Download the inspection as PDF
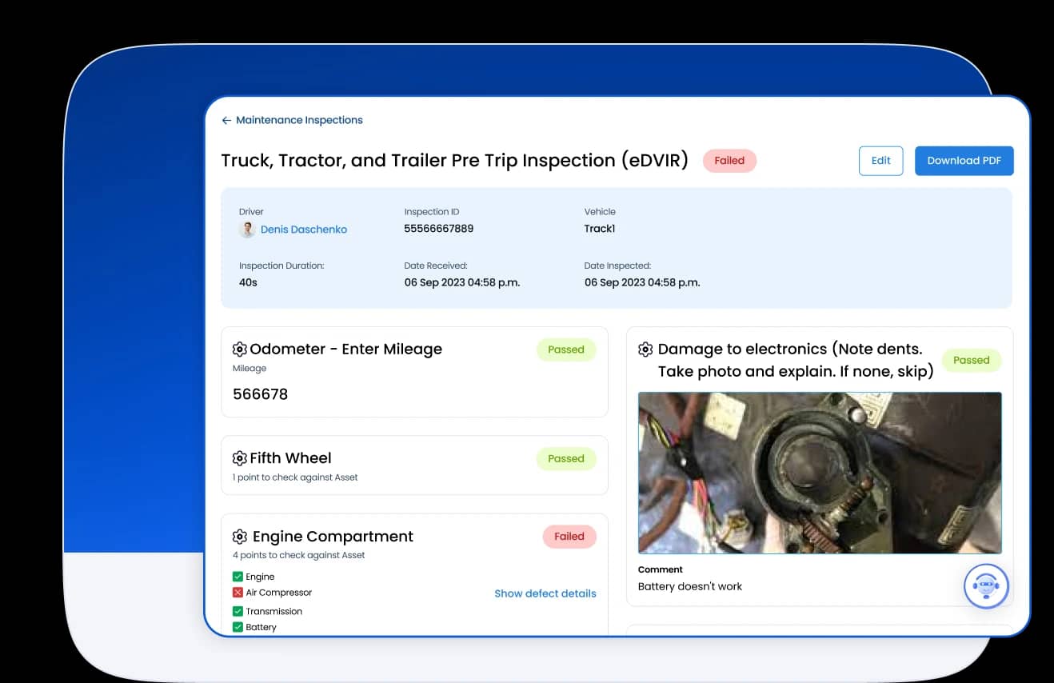This screenshot has height=683, width=1054. tap(964, 161)
